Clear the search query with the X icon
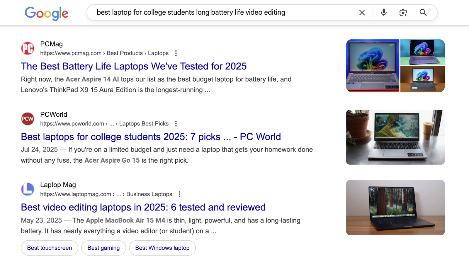Image resolution: width=469 pixels, height=269 pixels. pos(362,13)
